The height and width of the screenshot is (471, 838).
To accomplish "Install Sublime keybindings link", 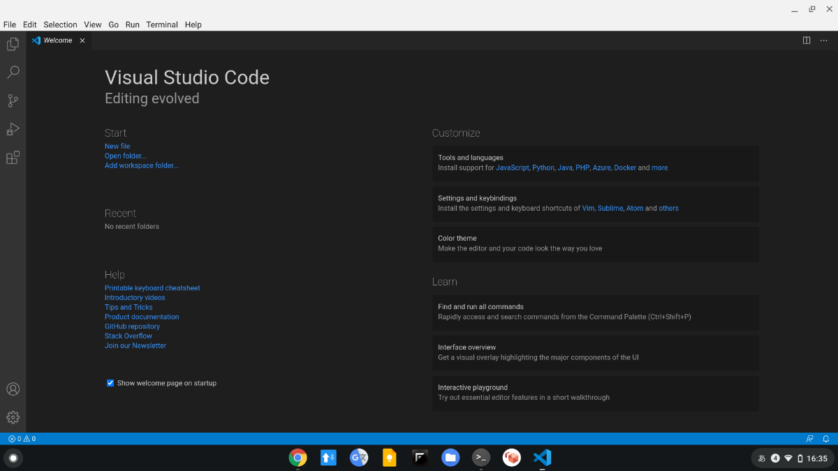I will pyautogui.click(x=610, y=209).
